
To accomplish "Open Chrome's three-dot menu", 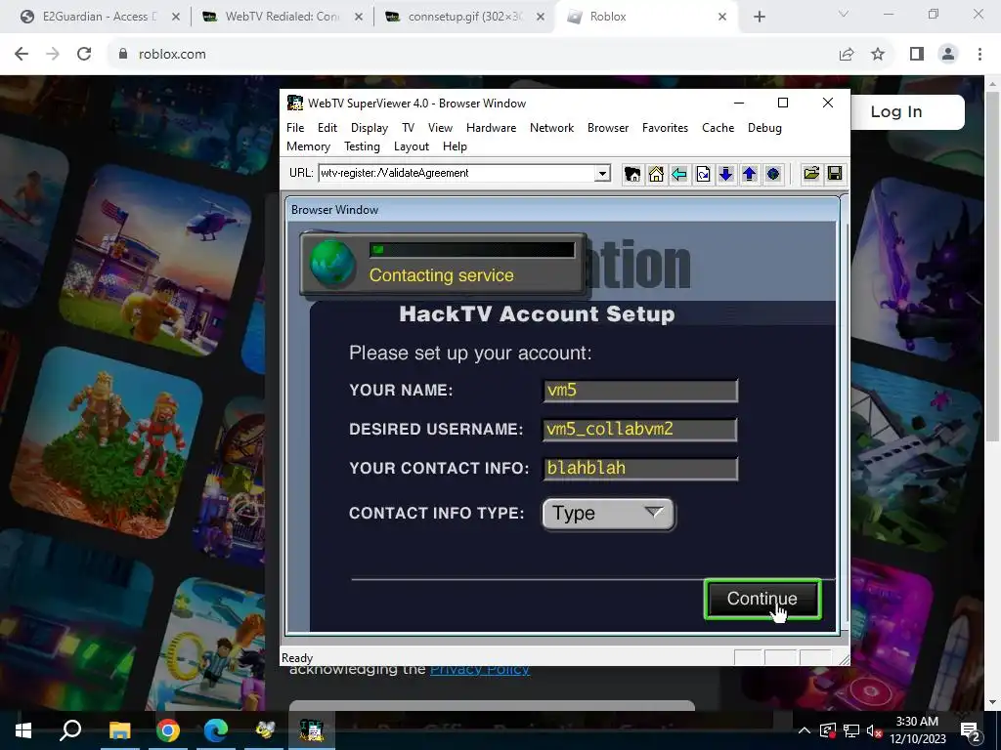I will pos(979,55).
